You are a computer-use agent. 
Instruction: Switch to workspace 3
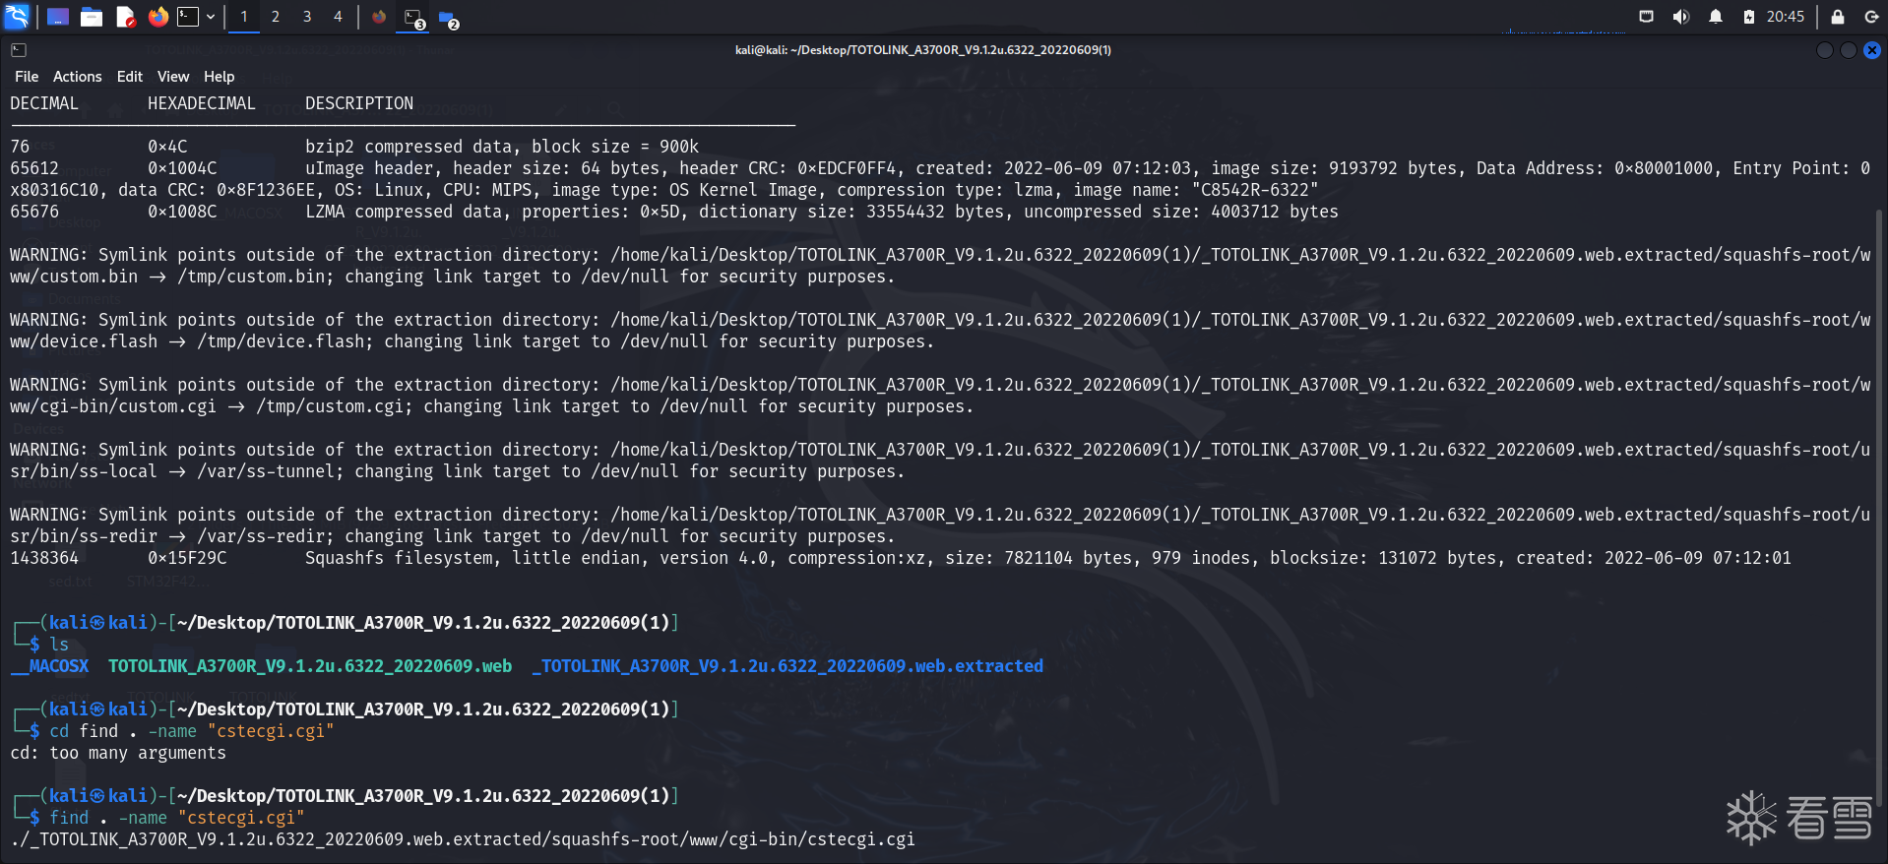307,17
